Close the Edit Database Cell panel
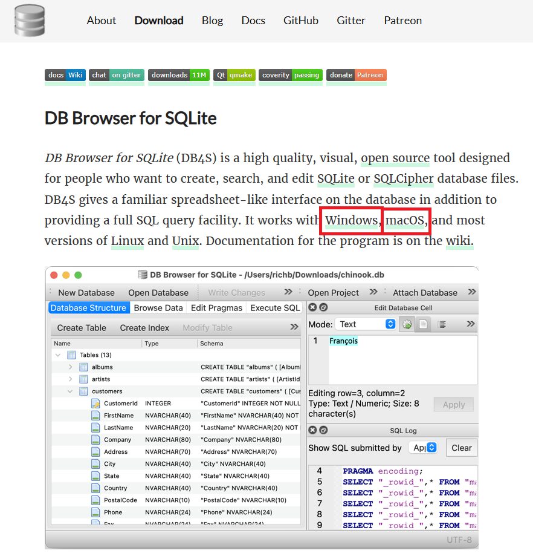This screenshot has height=559, width=533. pyautogui.click(x=312, y=307)
